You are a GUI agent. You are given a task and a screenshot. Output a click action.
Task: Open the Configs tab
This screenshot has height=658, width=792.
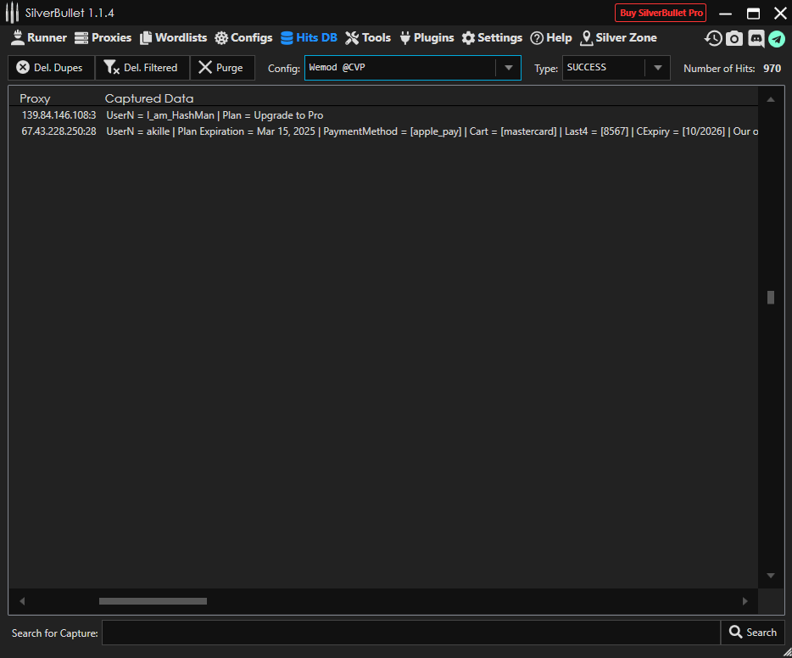coord(243,38)
